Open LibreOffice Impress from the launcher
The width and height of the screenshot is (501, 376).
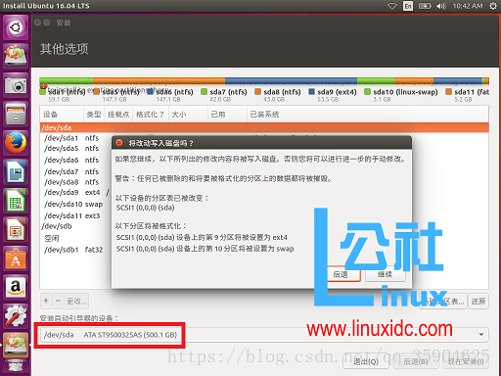(x=16, y=229)
